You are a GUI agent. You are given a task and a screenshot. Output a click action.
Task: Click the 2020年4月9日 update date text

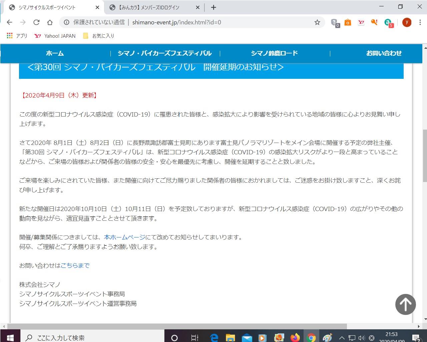click(x=60, y=95)
